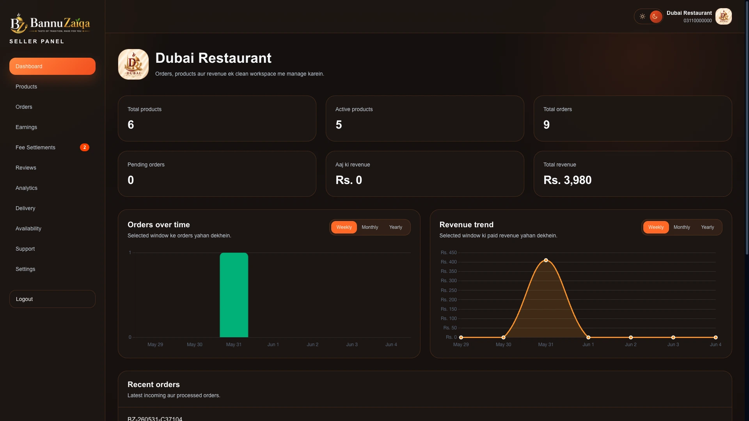Click the Jun 3 revenue data point

coord(673,337)
